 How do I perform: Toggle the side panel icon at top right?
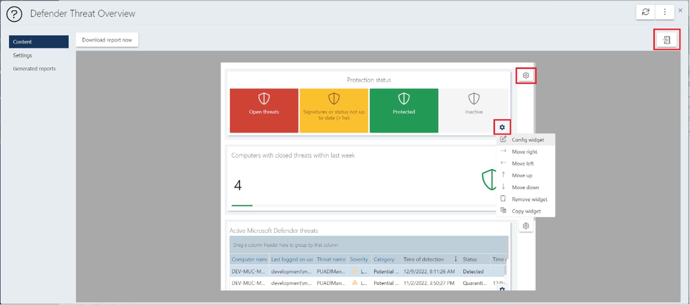[x=667, y=40]
